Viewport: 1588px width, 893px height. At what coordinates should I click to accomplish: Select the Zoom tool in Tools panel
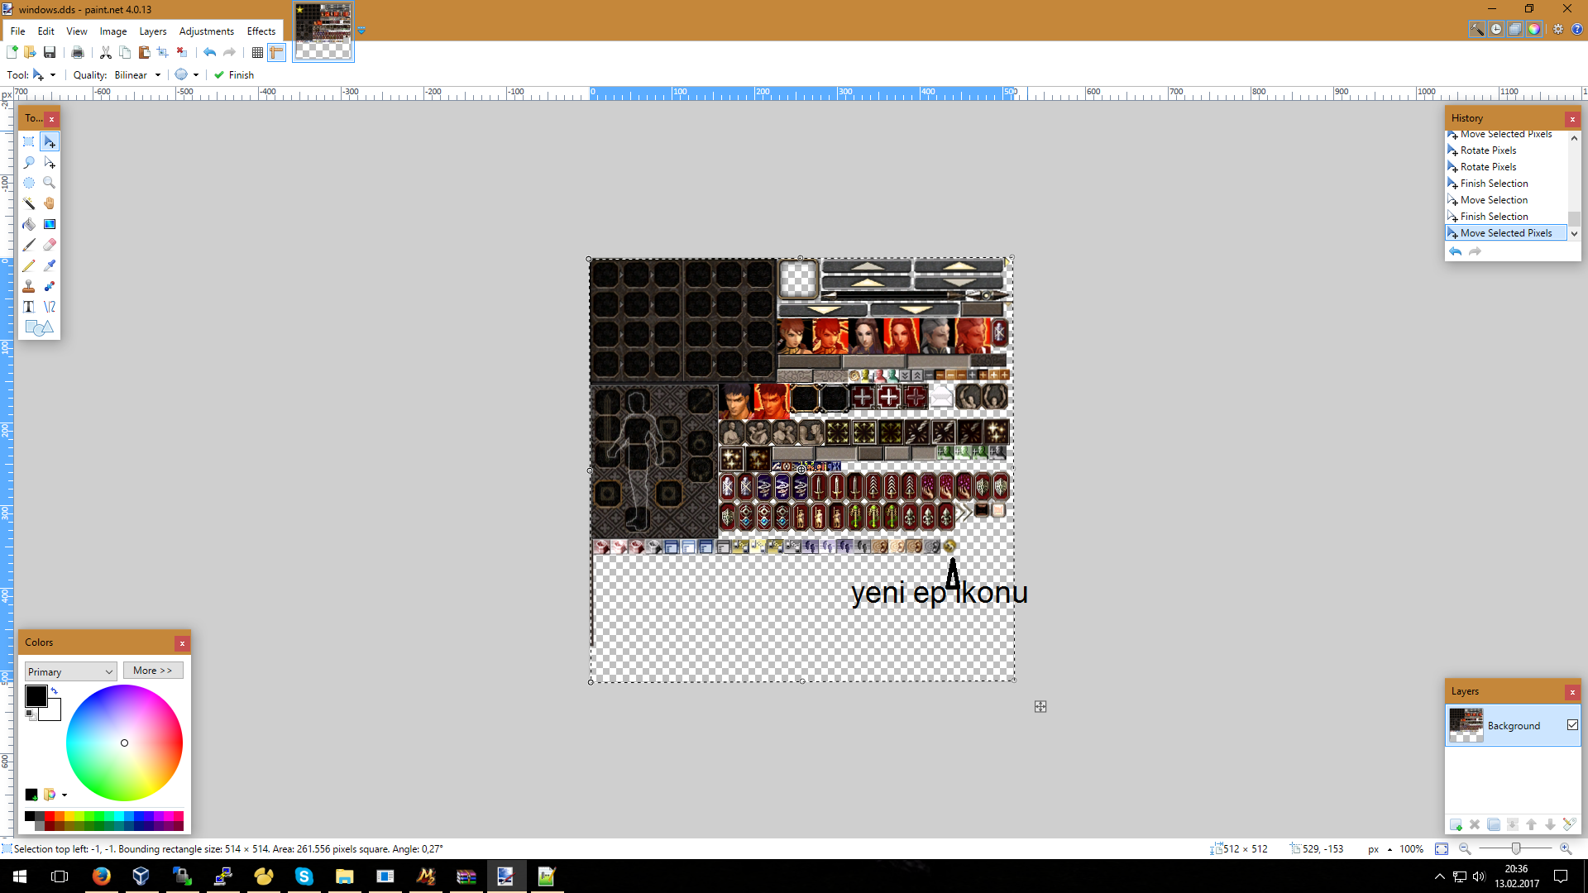point(50,183)
